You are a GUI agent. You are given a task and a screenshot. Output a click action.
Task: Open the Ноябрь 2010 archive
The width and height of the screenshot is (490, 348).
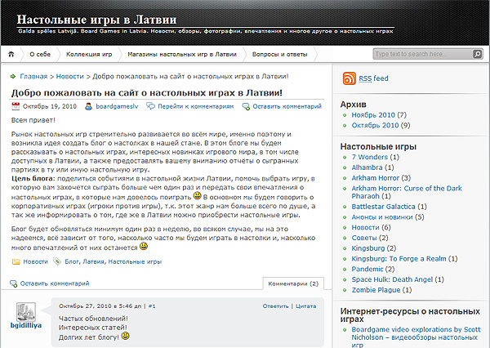coord(373,114)
